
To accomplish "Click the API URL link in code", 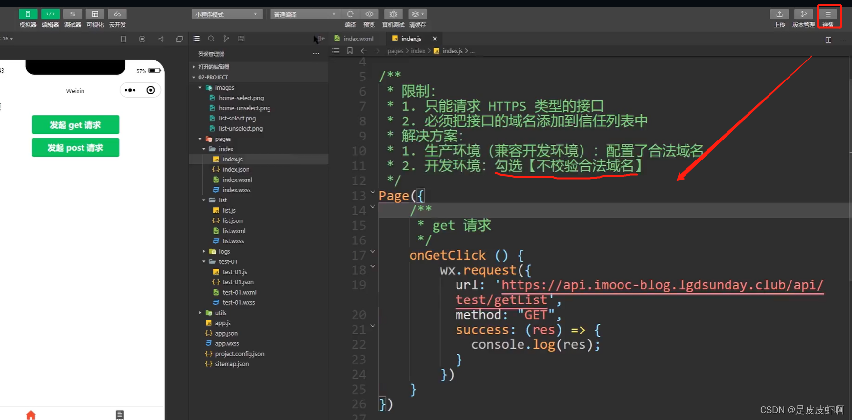I will coord(662,285).
